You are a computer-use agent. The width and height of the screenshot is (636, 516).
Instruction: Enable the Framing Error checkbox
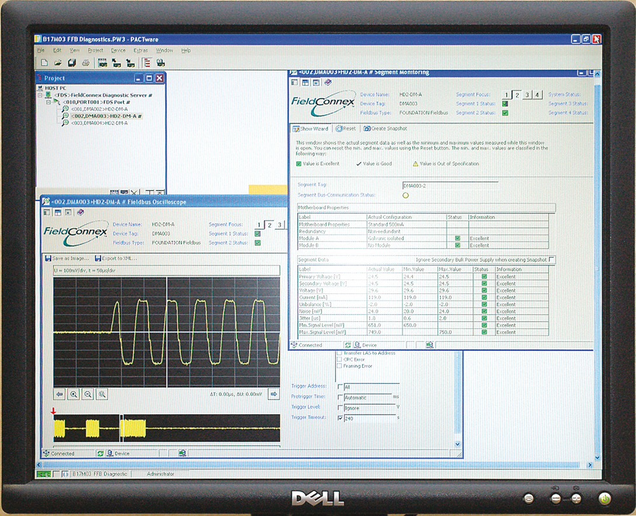(x=339, y=366)
